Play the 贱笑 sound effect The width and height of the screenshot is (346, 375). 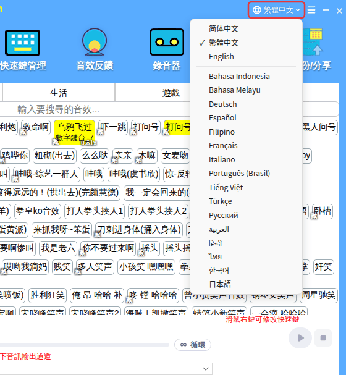[62, 267]
